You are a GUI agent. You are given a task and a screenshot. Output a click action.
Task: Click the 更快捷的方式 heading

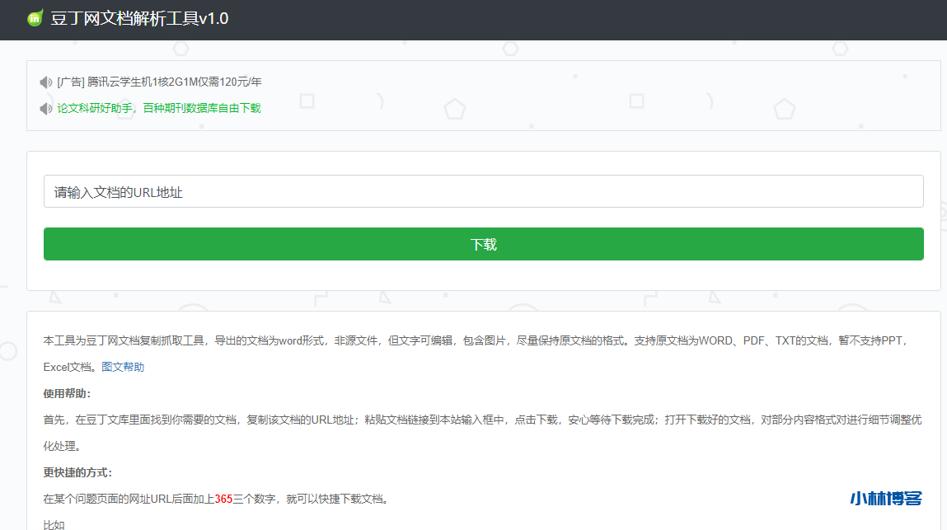point(77,473)
